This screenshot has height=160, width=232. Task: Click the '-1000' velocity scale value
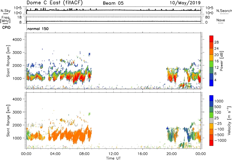coord(220,140)
